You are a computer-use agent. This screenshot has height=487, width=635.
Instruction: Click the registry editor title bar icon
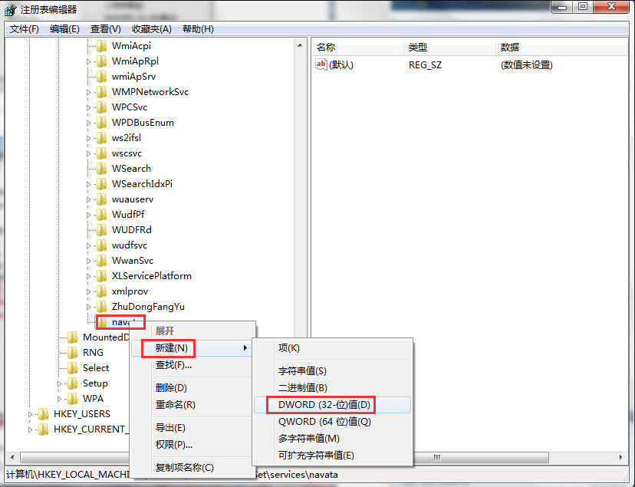(10, 9)
